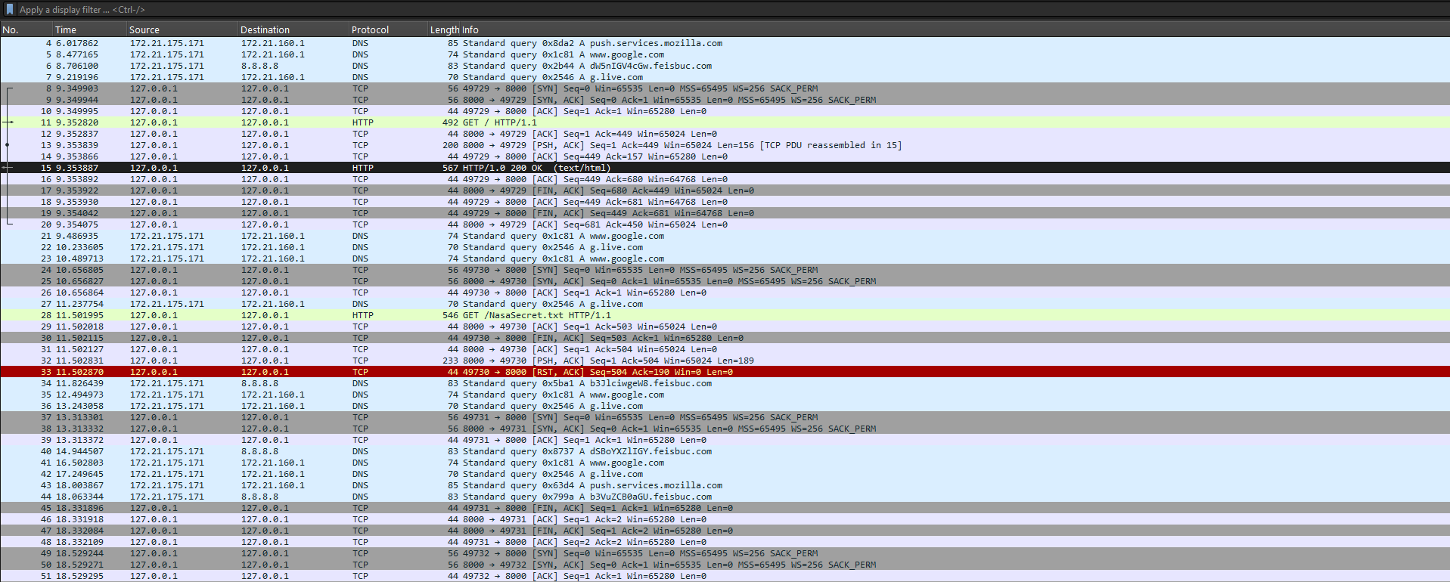Select packet 51 ACK from 49732
Screen dimensions: 1450x582
point(725,576)
